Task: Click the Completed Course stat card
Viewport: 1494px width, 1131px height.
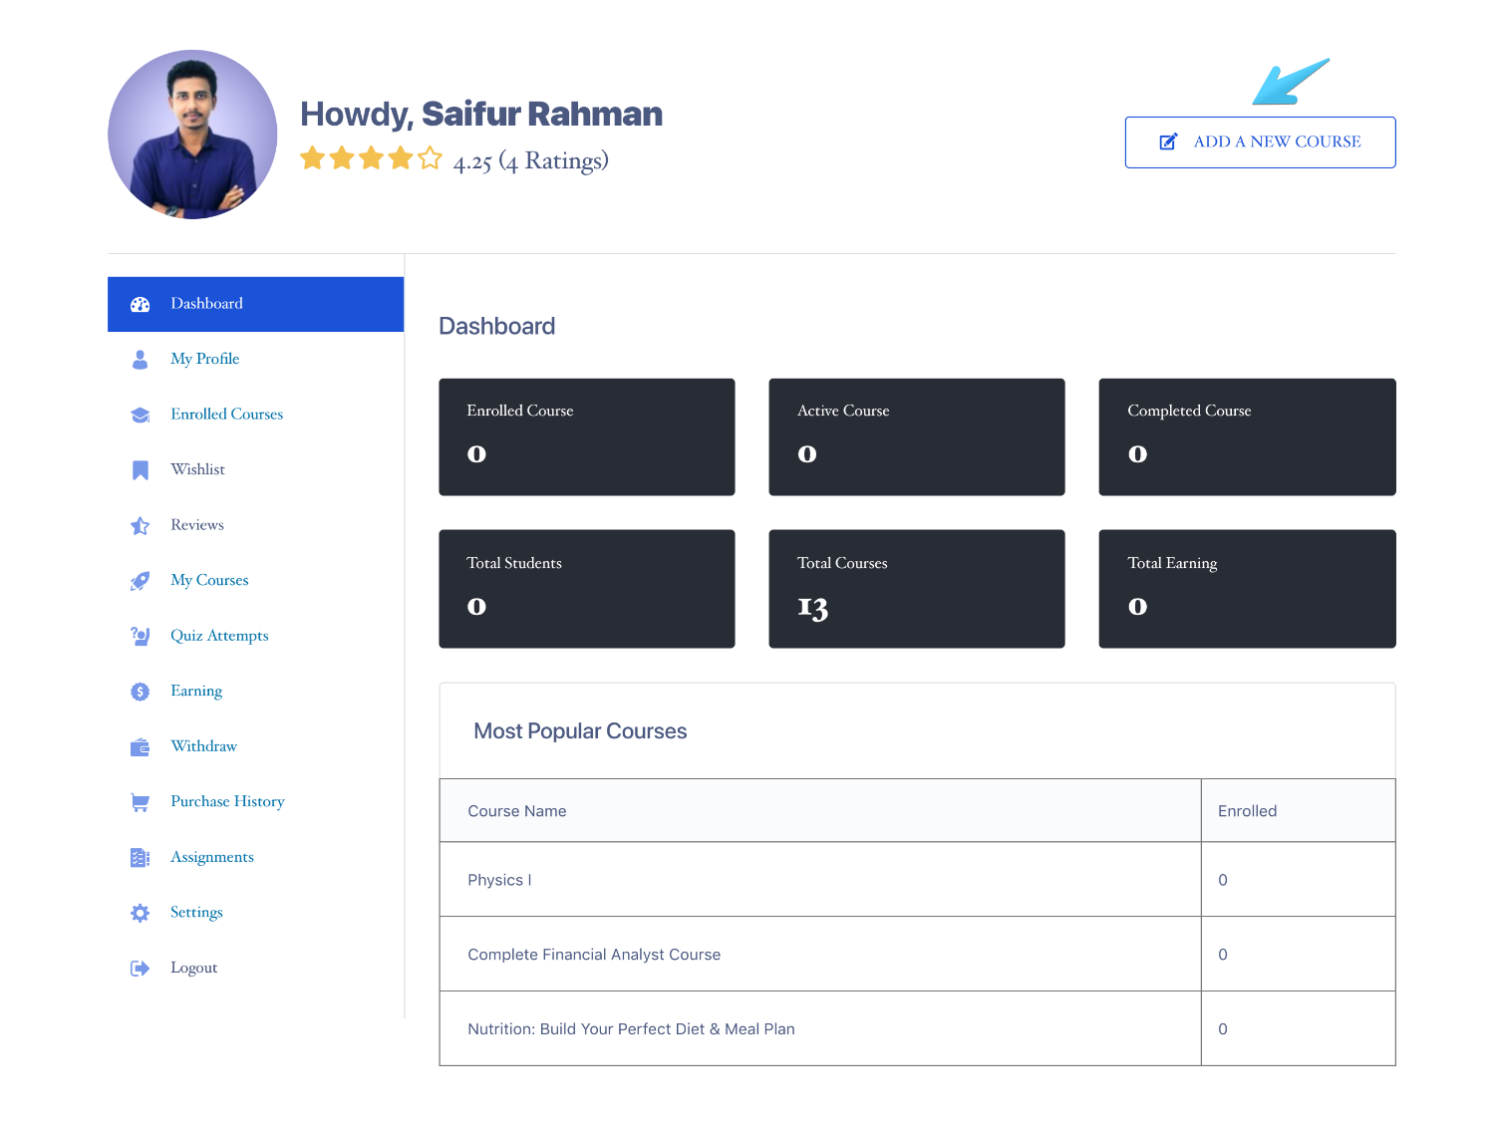Action: tap(1247, 436)
